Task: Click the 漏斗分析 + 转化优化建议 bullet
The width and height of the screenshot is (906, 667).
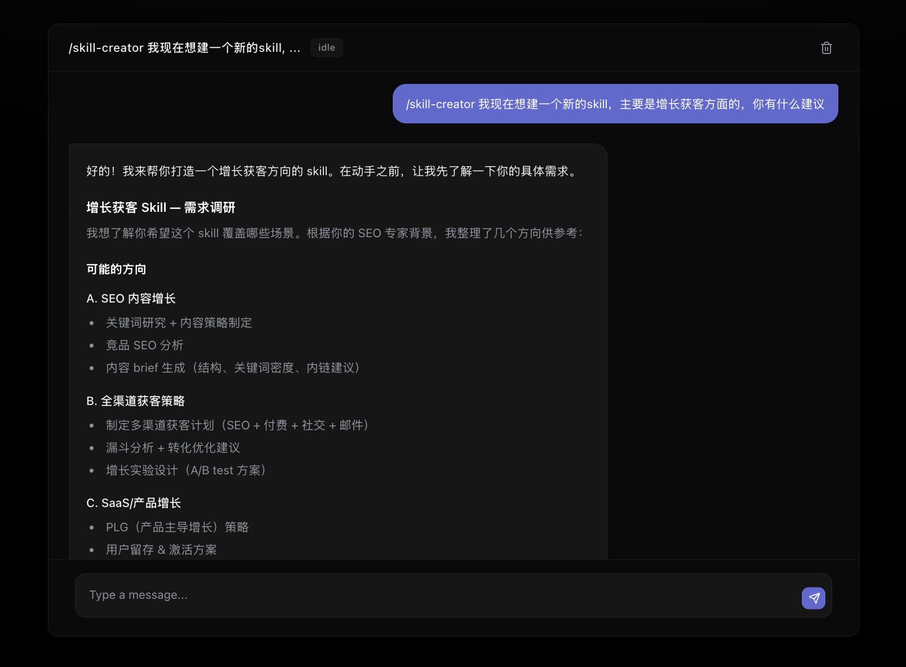Action: coord(173,448)
